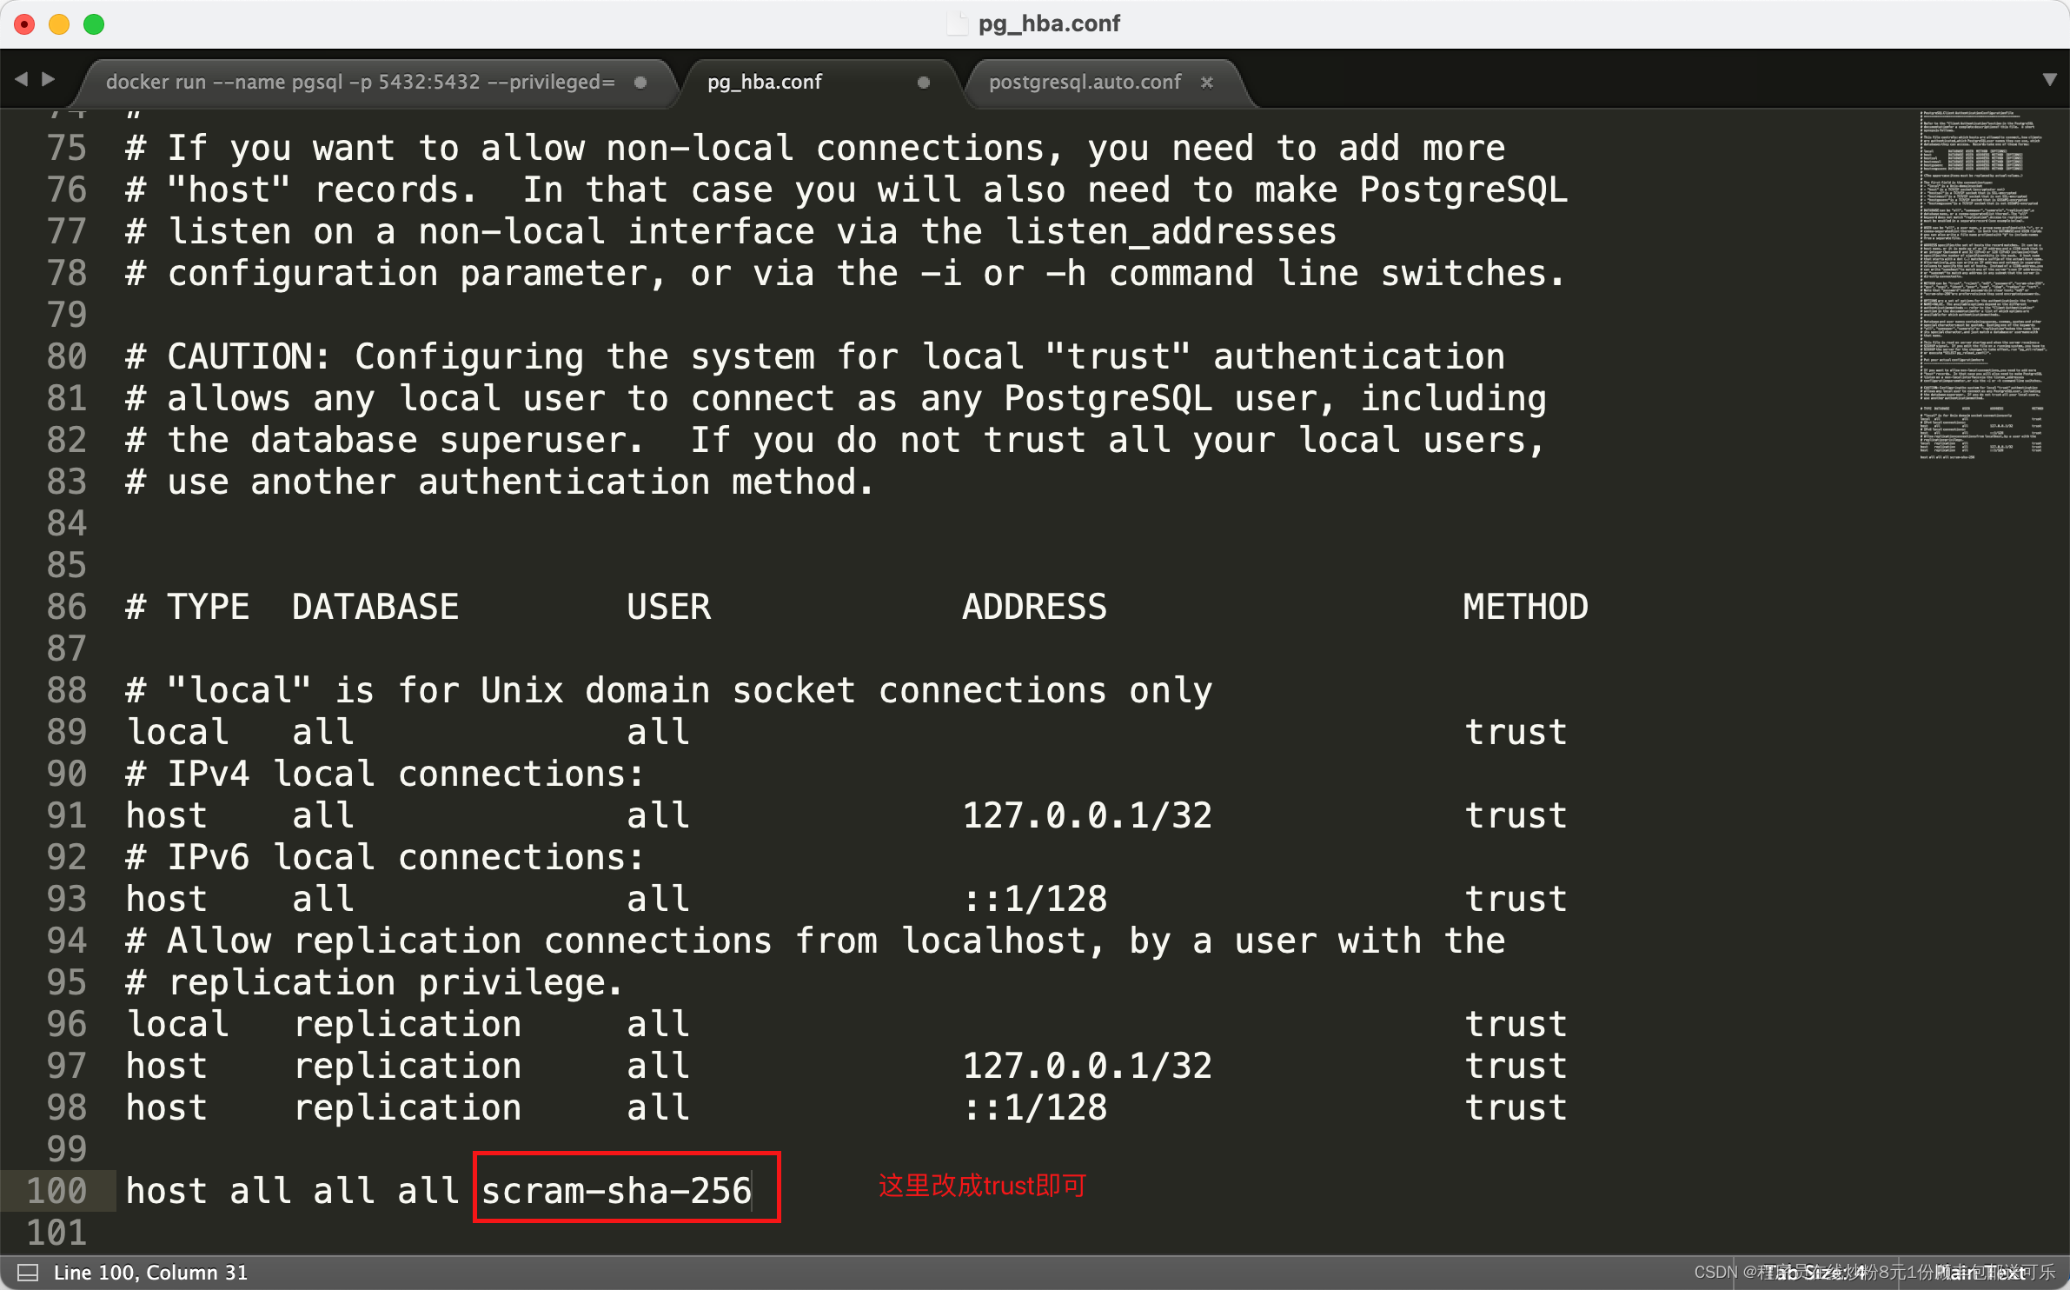The width and height of the screenshot is (2070, 1290).
Task: Click the pg_hba.conf window title
Action: tap(1049, 23)
